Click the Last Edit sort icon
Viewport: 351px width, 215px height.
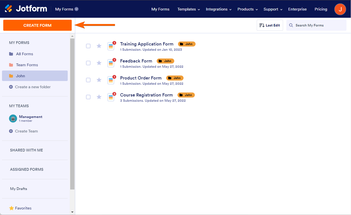262,25
